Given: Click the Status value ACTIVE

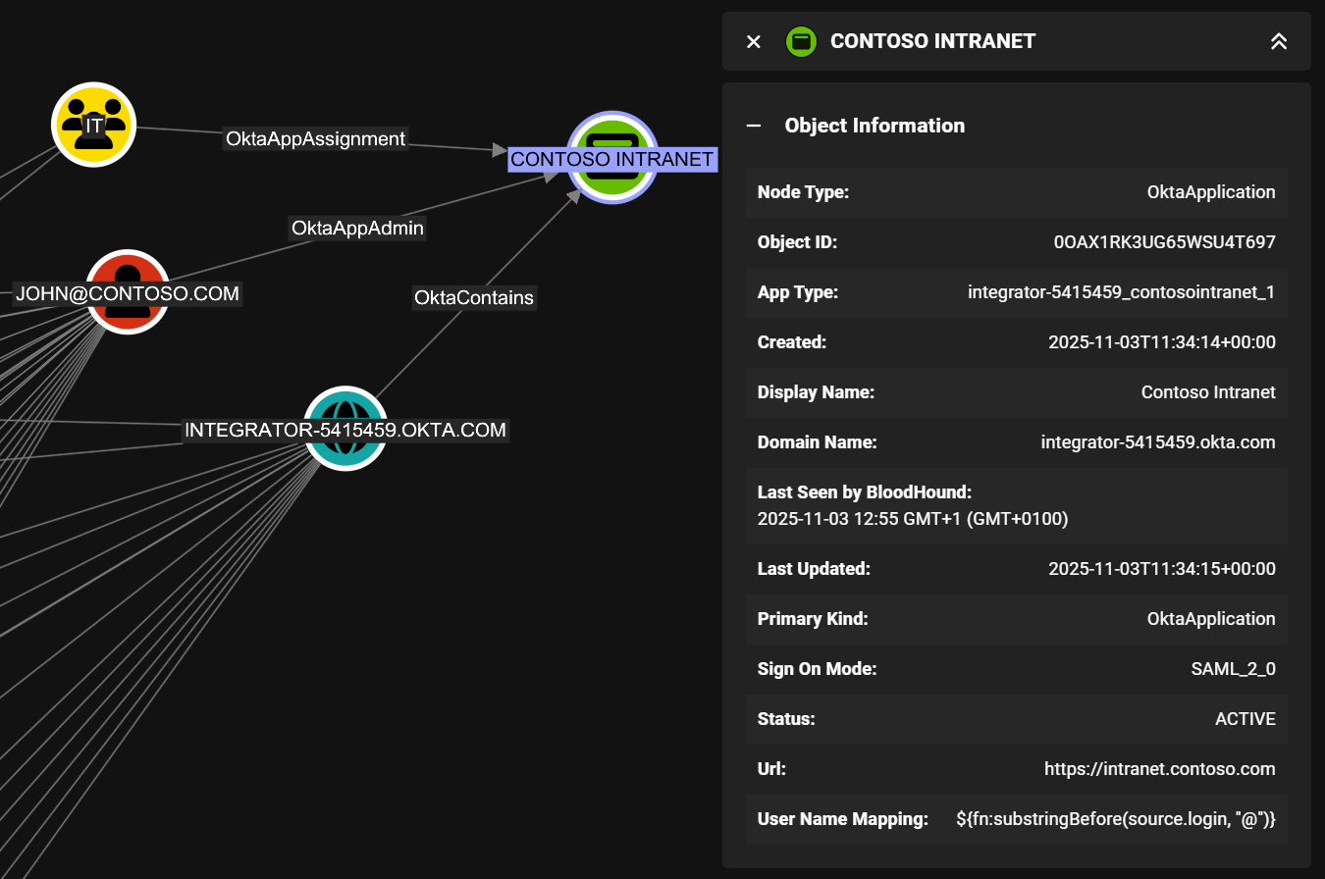Looking at the screenshot, I should pyautogui.click(x=1245, y=719).
